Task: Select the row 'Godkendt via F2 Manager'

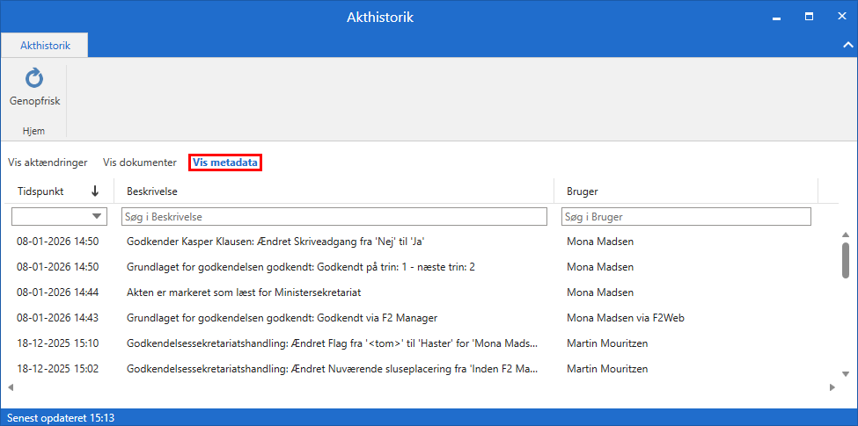Action: (x=421, y=318)
